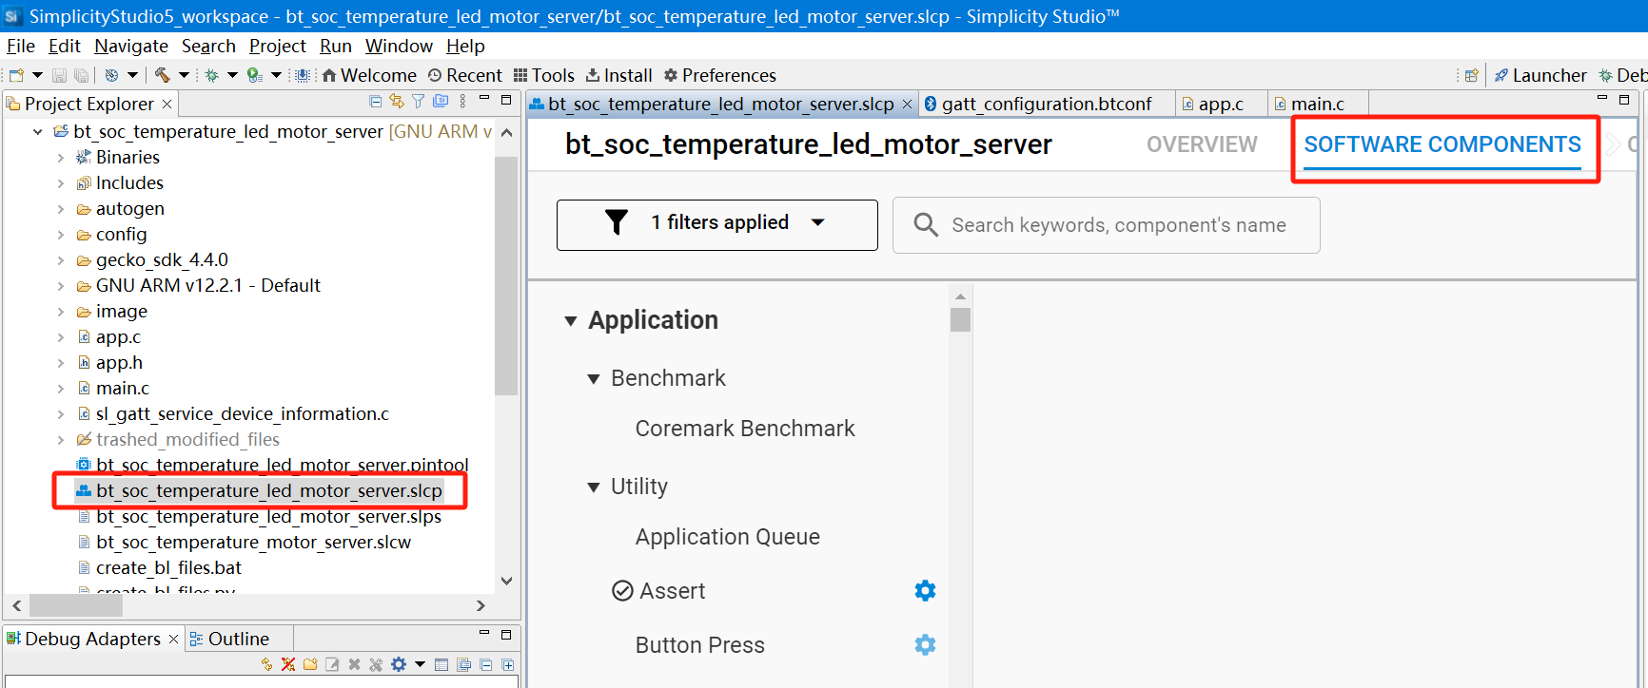Open the Build hammer dropdown arrow
Image resolution: width=1648 pixels, height=688 pixels.
coord(184,75)
